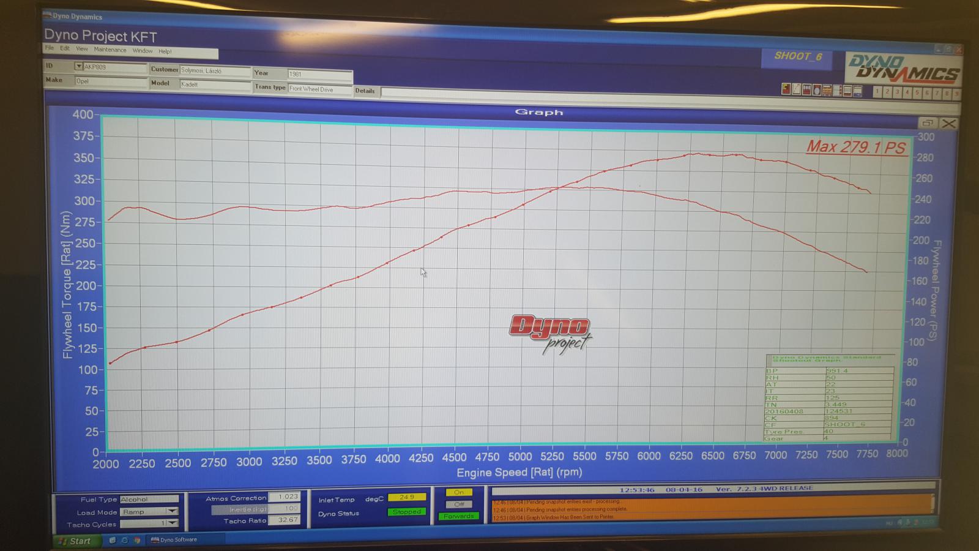Click the Dyno Software taskbar button
This screenshot has width=979, height=551.
(x=187, y=540)
